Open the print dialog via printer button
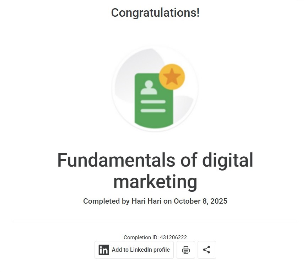 pyautogui.click(x=185, y=250)
